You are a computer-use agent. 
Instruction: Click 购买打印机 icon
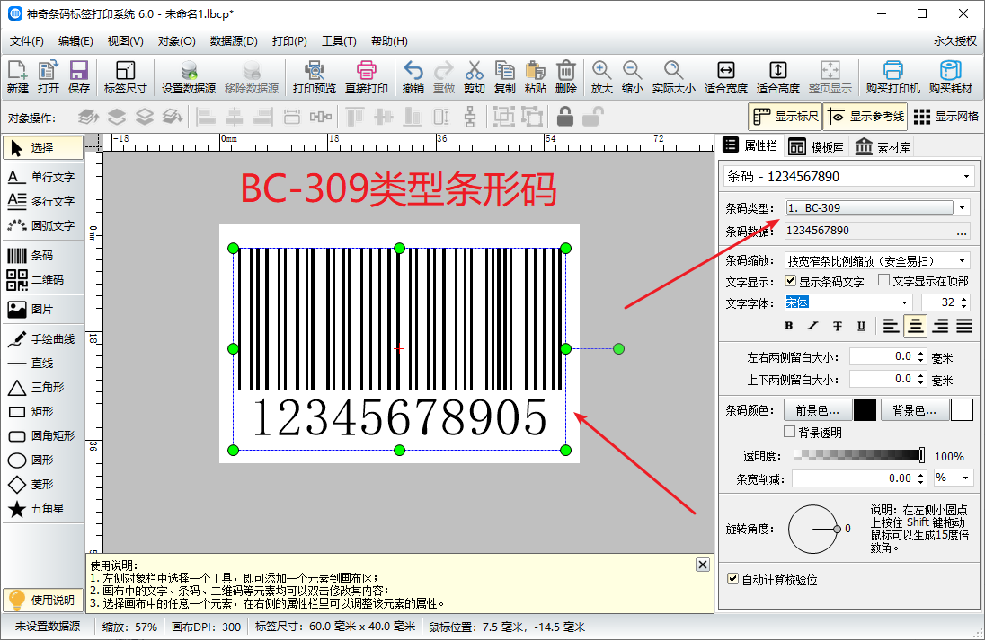tap(892, 77)
